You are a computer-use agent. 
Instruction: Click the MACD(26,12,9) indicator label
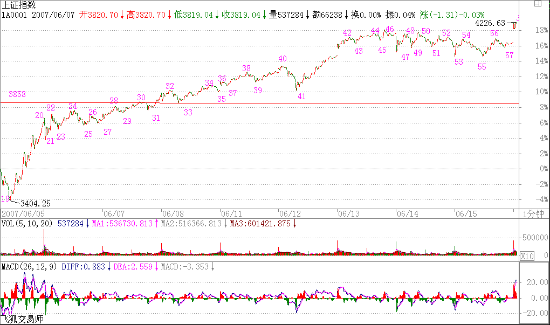pyautogui.click(x=30, y=266)
